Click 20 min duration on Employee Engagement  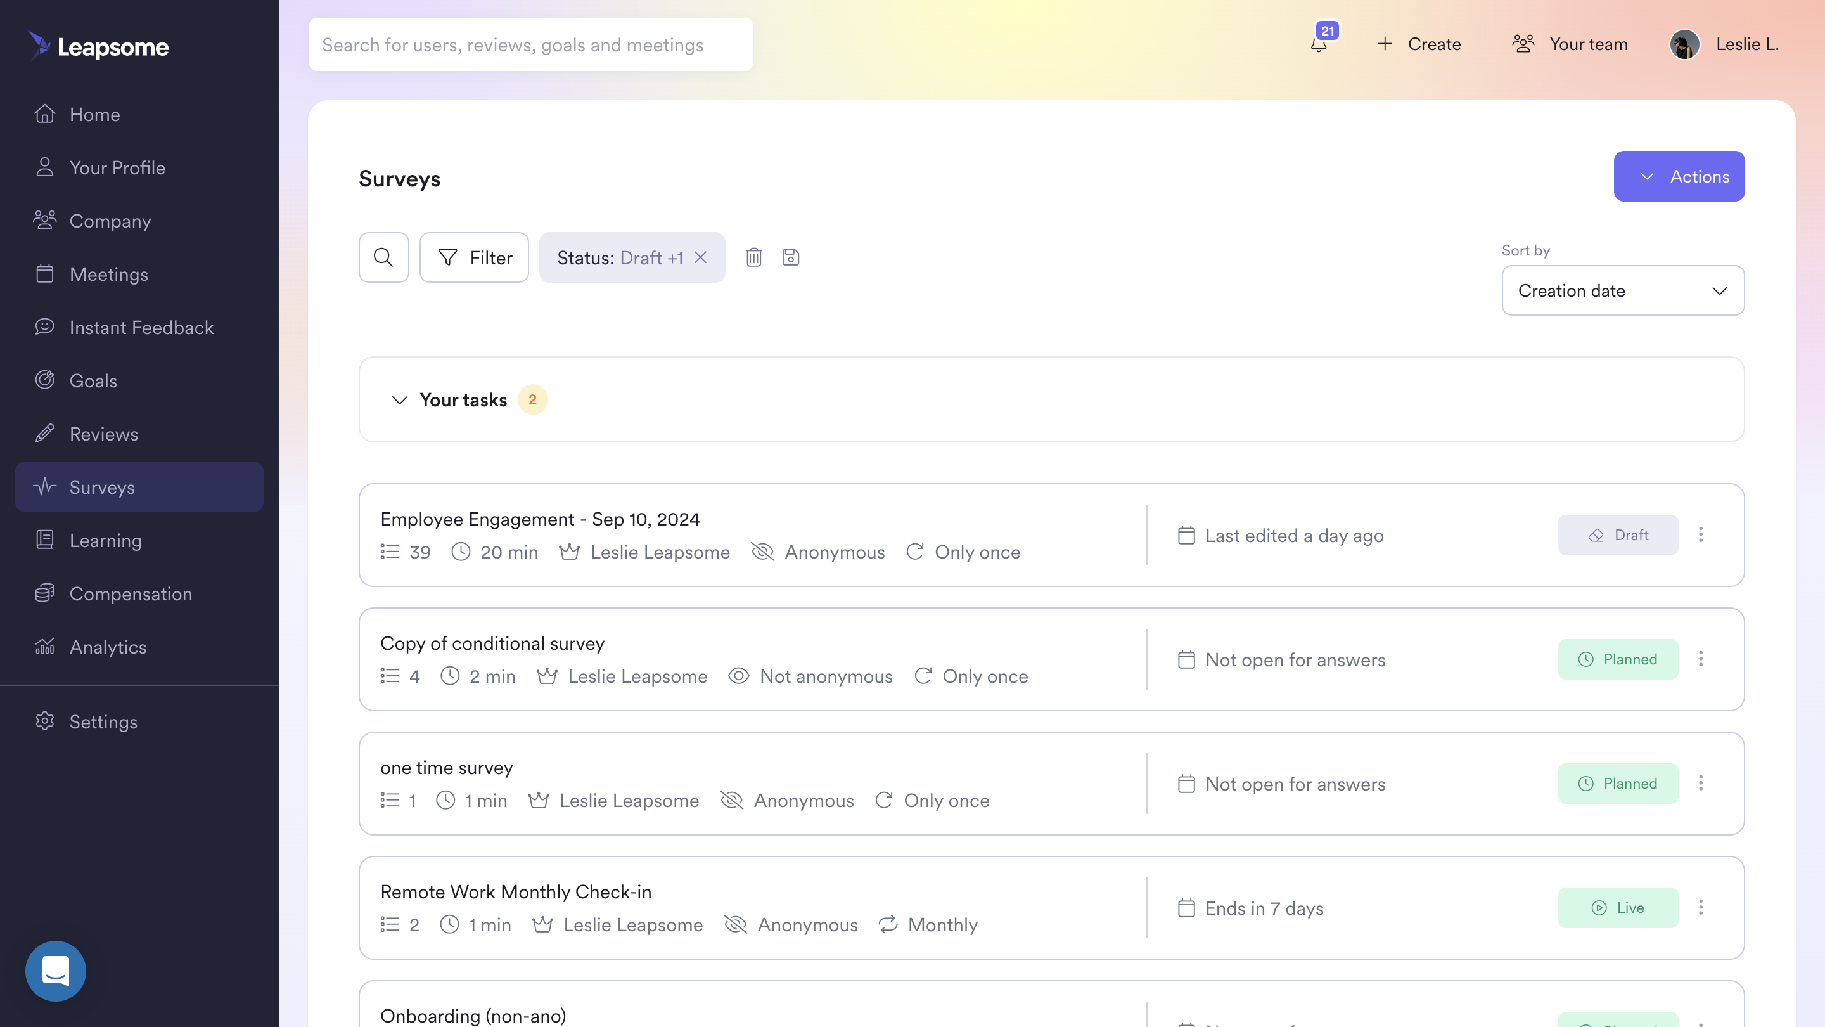click(509, 552)
